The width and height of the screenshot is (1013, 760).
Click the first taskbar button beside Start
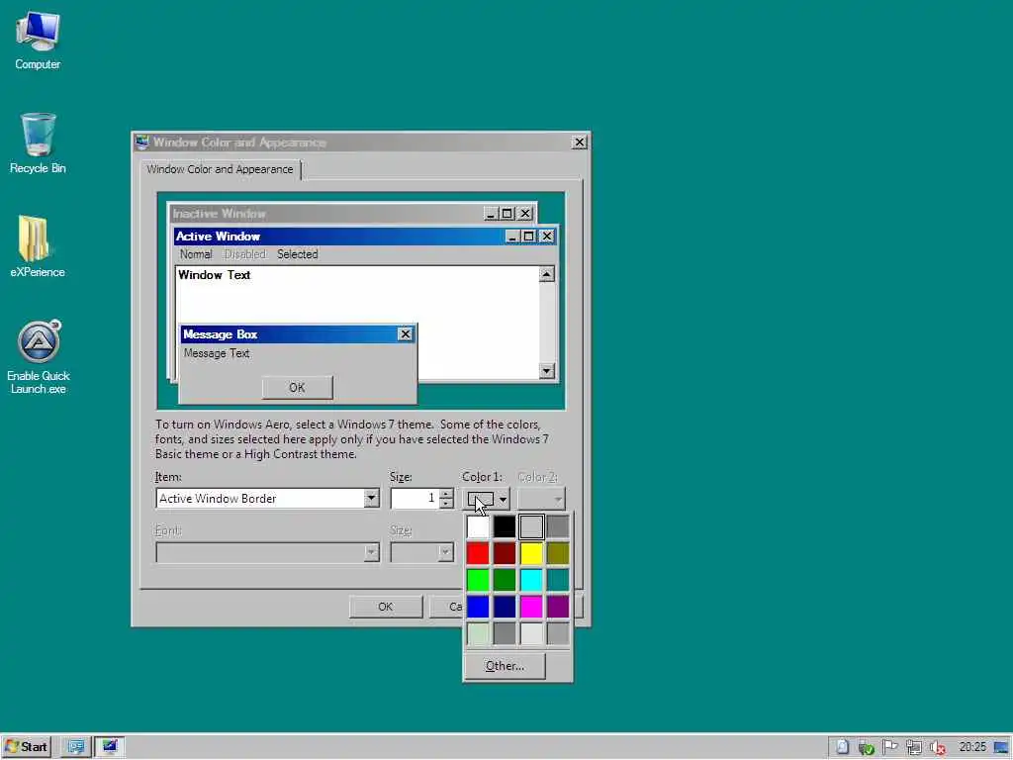76,747
